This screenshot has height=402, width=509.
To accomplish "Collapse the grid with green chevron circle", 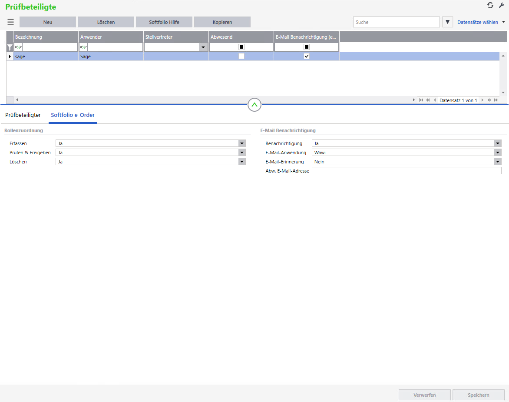I will 254,105.
